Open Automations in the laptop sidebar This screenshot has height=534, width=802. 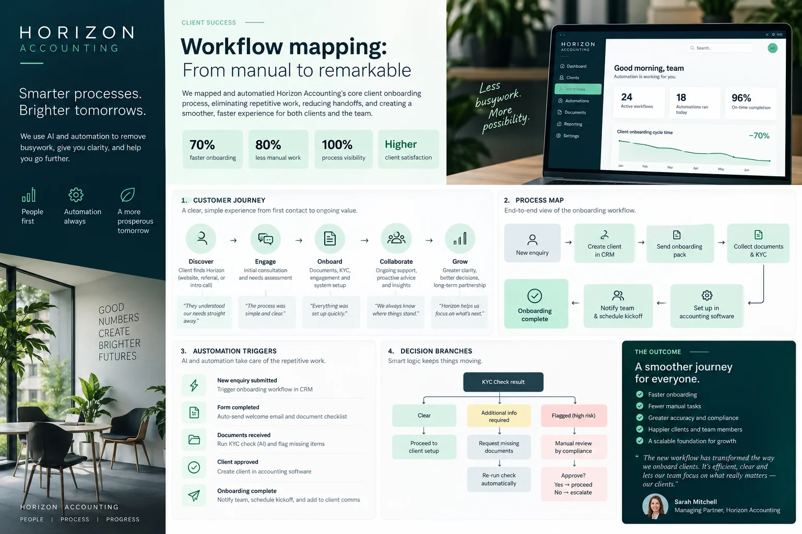(x=574, y=101)
